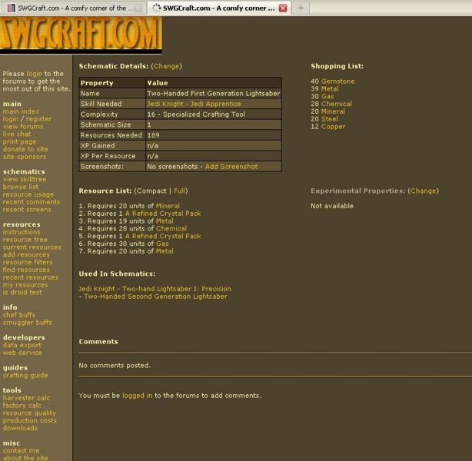Open a new browser tab
The width and height of the screenshot is (472, 461).
tap(300, 8)
